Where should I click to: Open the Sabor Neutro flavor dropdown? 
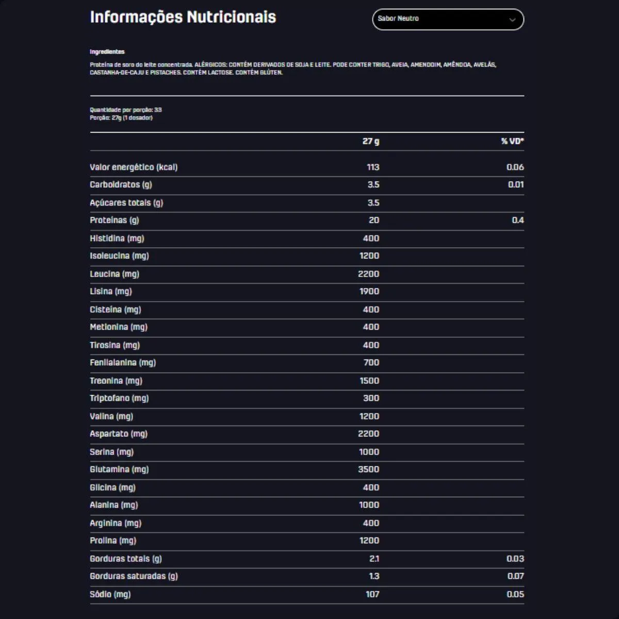(447, 20)
